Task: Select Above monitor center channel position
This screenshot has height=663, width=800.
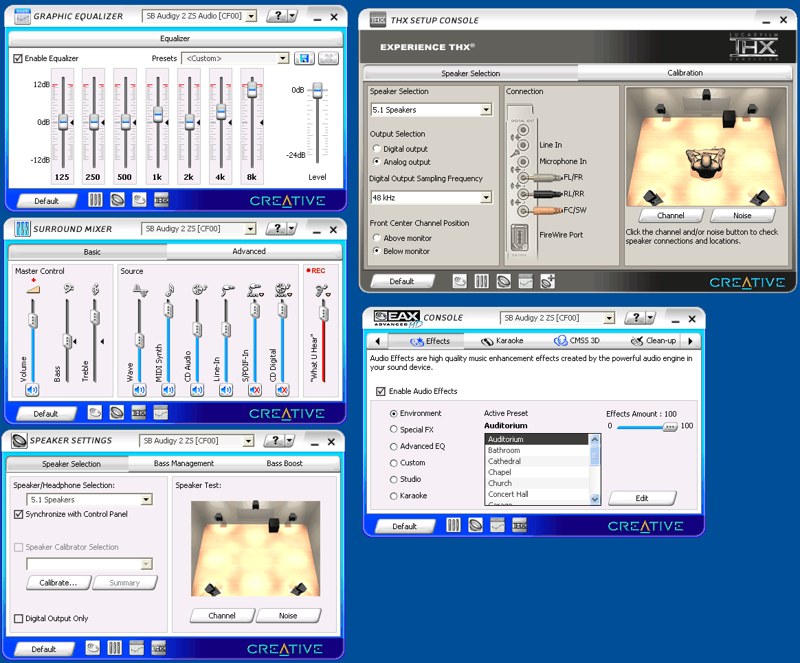Action: (377, 238)
